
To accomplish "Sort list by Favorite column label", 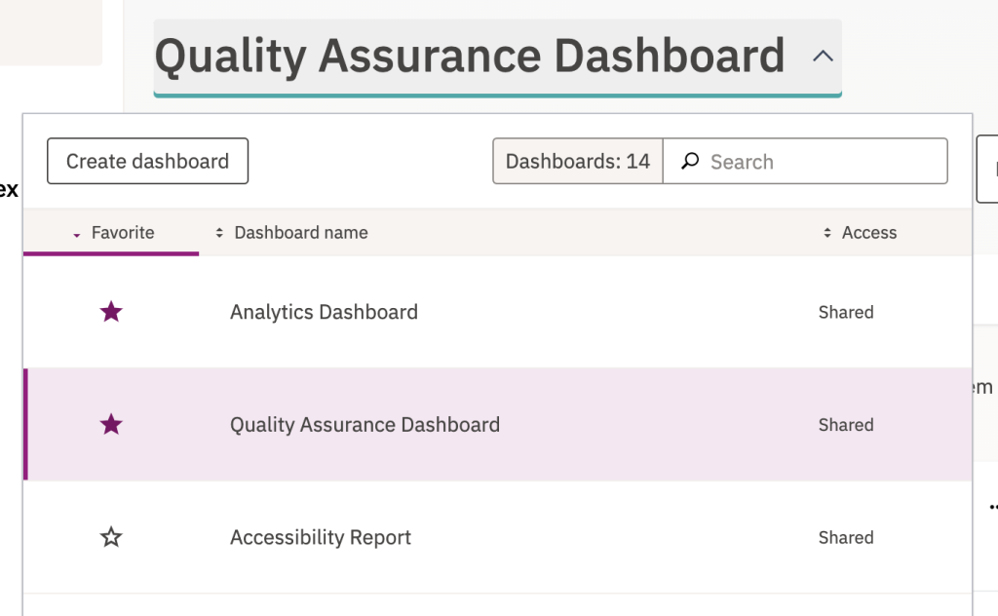I will 123,233.
